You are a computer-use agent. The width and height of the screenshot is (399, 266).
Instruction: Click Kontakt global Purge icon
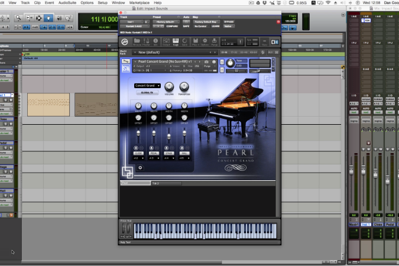point(214,42)
